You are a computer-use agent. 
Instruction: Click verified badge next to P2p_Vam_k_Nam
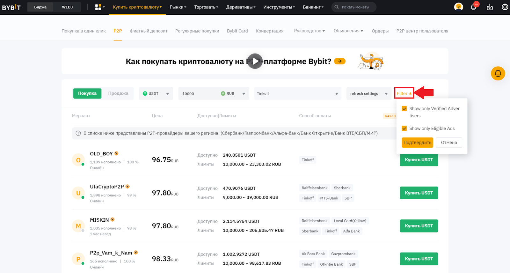[136, 253]
